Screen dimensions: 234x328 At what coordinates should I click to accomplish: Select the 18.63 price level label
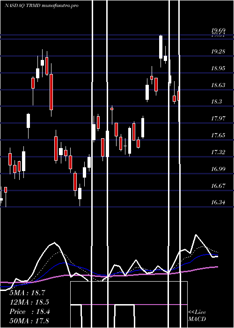point(218,85)
